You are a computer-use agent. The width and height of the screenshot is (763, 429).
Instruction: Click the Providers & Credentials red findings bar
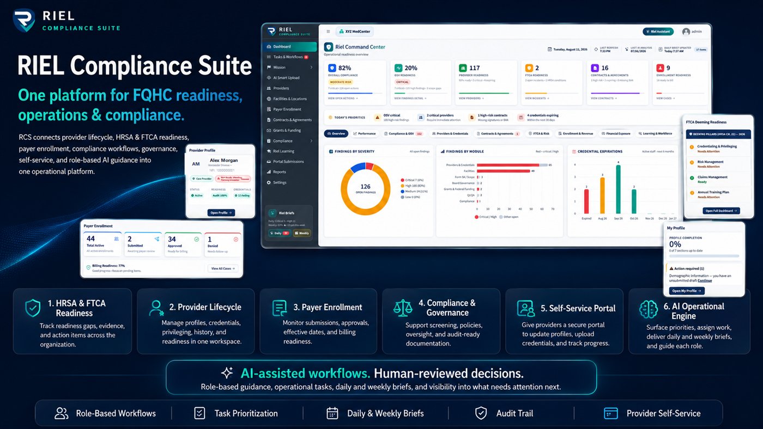point(508,164)
